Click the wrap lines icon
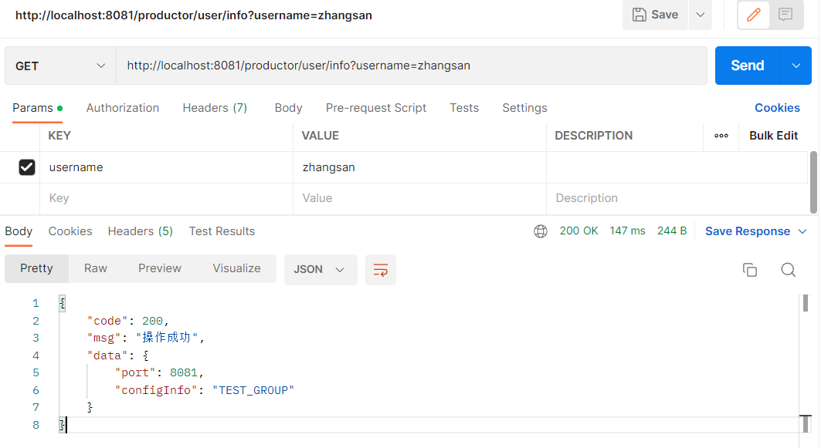 (380, 270)
